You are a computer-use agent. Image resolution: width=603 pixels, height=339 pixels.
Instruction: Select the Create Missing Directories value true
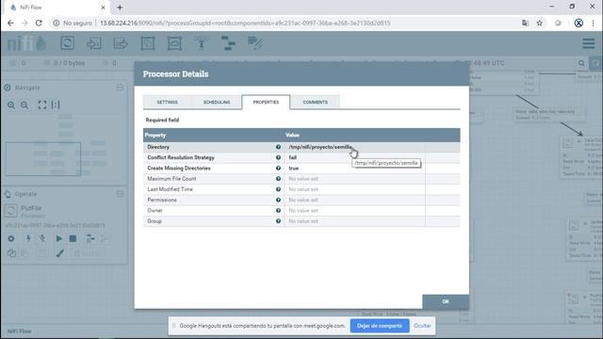pos(293,168)
